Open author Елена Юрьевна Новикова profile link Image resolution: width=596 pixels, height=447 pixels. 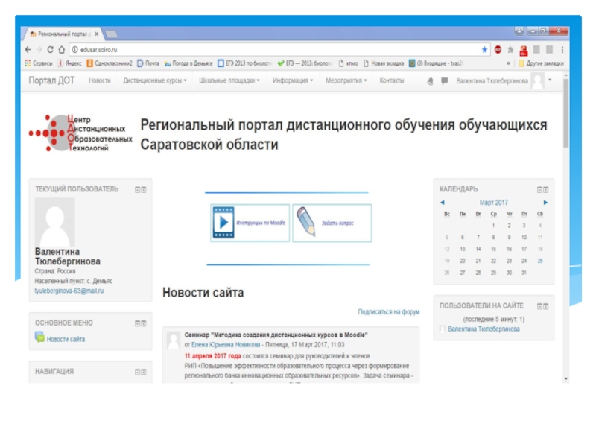tap(226, 345)
